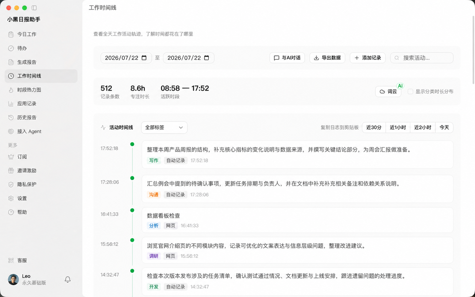Click 网页 label in 16:41:33 record

(x=171, y=226)
